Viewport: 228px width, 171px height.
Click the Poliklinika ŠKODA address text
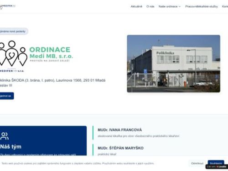[52, 83]
